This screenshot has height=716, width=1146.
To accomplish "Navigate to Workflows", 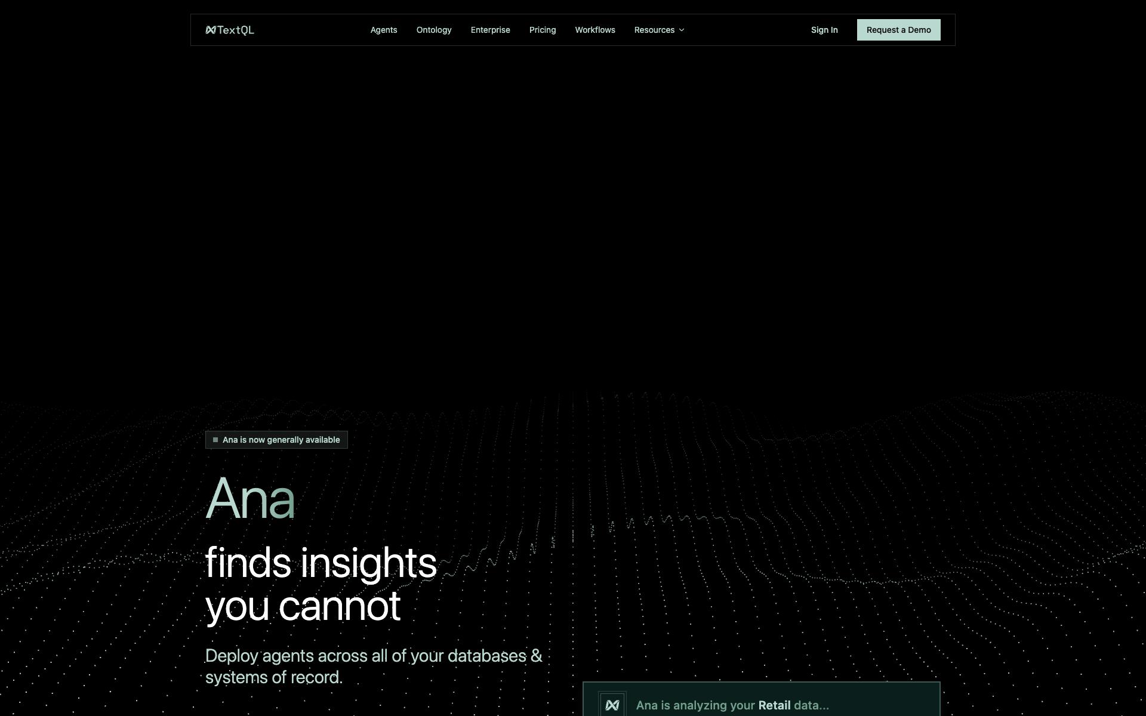I will [x=595, y=30].
